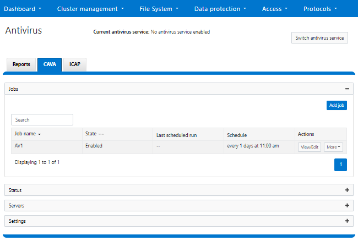The height and width of the screenshot is (241, 358).
Task: Expand the Servers section plus icon
Action: pos(347,205)
